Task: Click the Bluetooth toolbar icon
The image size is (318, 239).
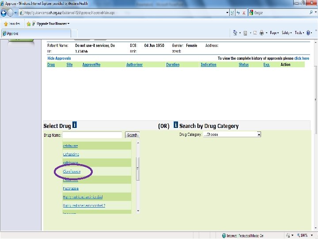Action: tap(308, 33)
